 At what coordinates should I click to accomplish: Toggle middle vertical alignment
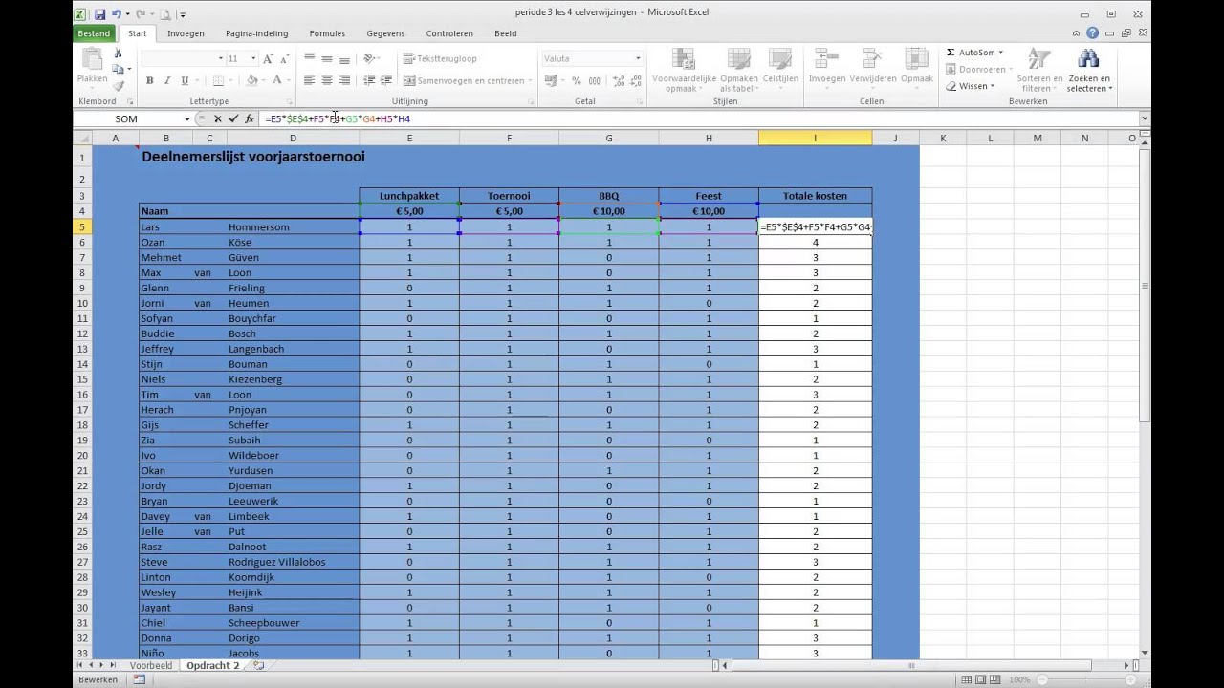(326, 59)
